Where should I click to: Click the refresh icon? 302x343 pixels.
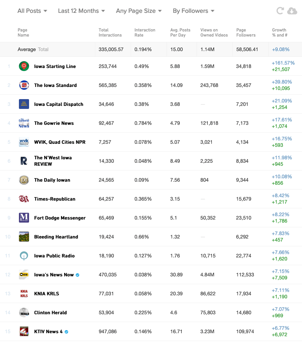280,11
